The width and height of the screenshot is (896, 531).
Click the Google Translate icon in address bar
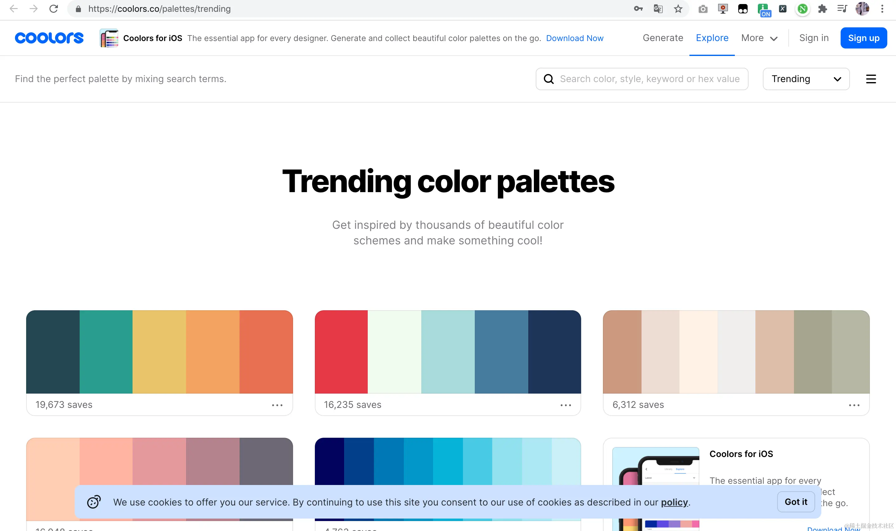point(658,9)
